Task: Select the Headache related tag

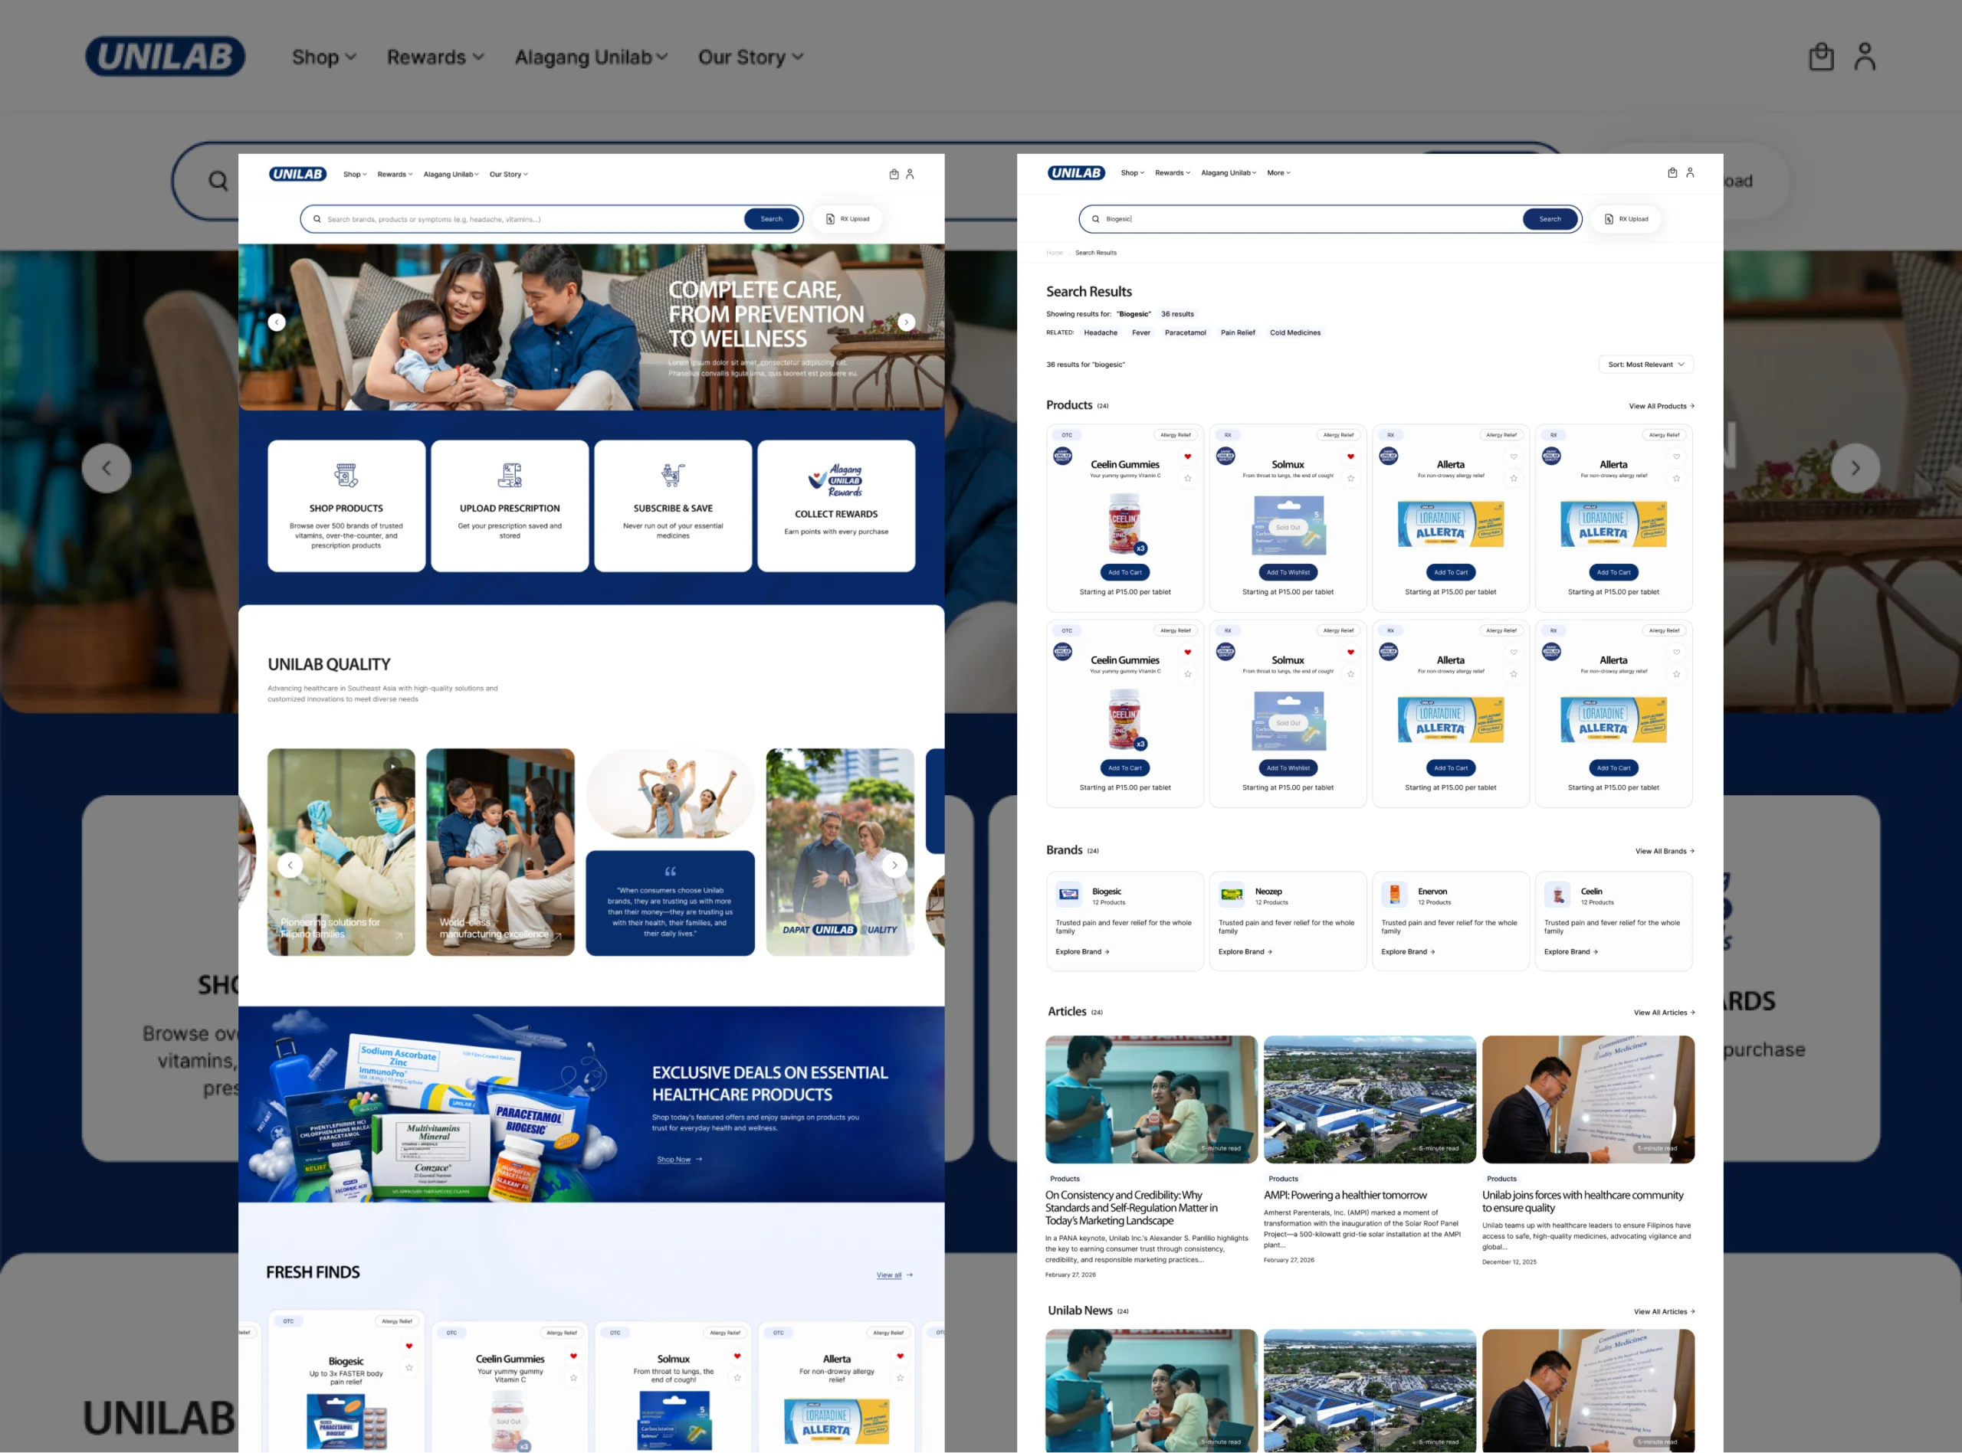Action: [x=1100, y=332]
